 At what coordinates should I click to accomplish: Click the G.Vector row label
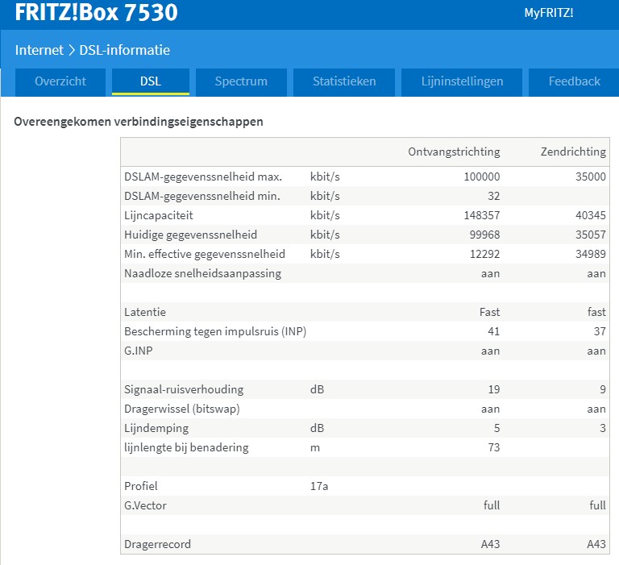tap(146, 505)
